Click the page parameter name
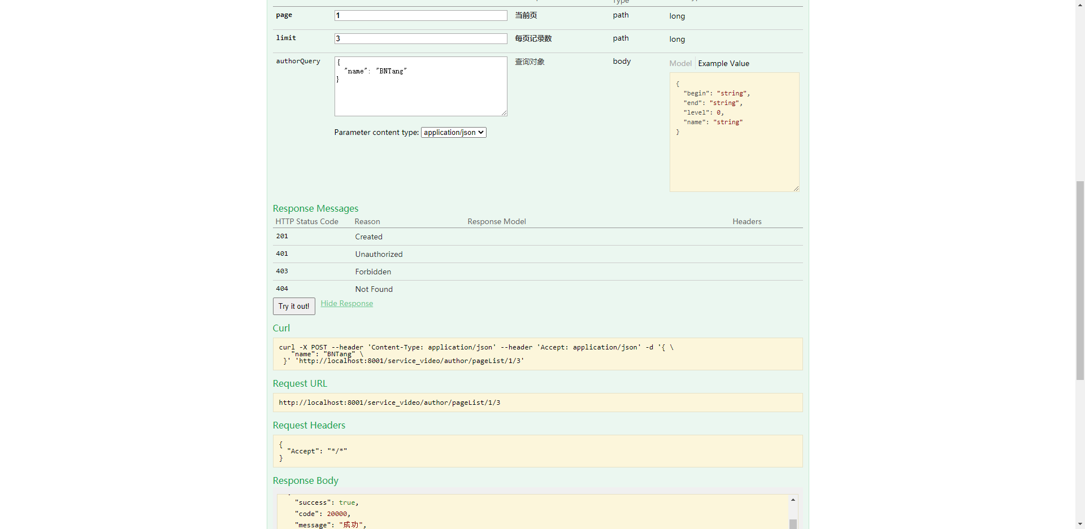The height and width of the screenshot is (529, 1085). coord(284,15)
